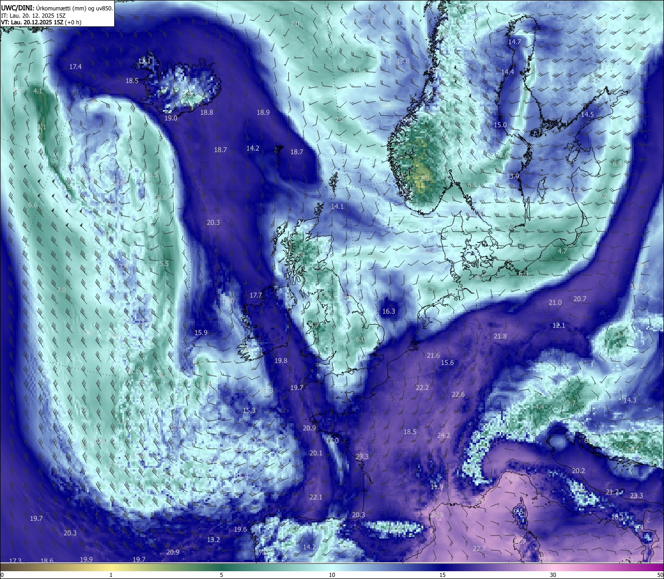Click the 21.2 value over the Adriatic
The height and width of the screenshot is (579, 664).
coord(613,492)
